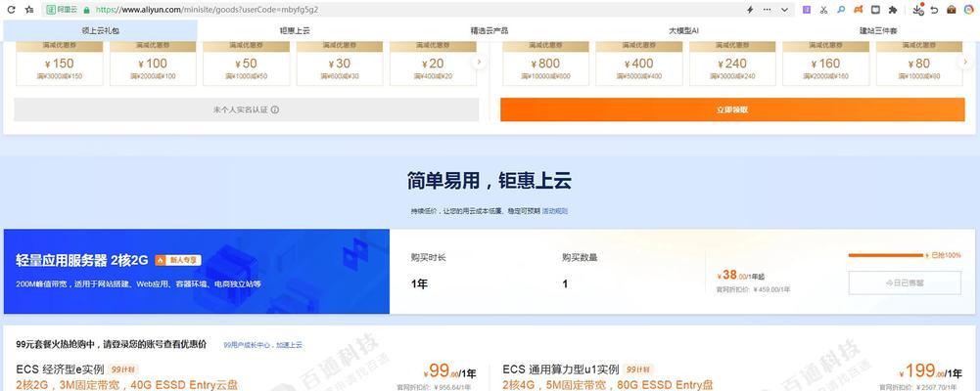Click the 新人专享 badge
The height and width of the screenshot is (391, 980).
point(178,260)
